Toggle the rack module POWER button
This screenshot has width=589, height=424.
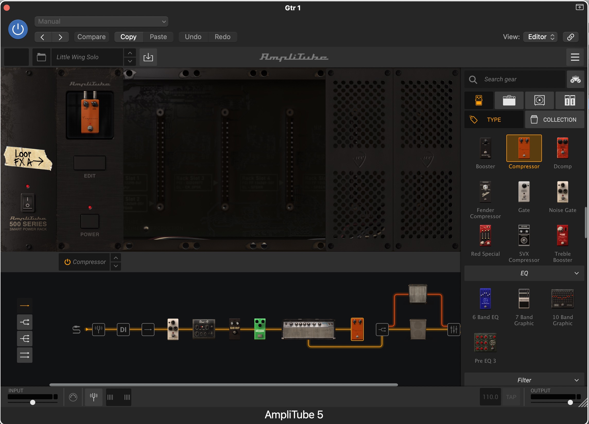(90, 221)
